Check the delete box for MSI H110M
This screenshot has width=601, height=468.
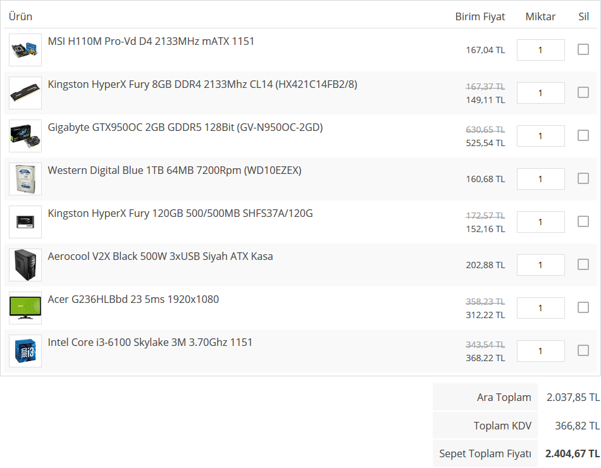(x=583, y=49)
